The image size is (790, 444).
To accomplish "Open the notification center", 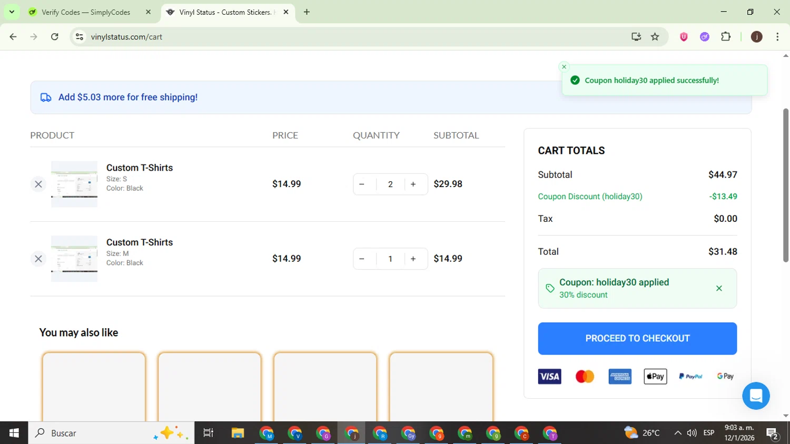I will [773, 433].
